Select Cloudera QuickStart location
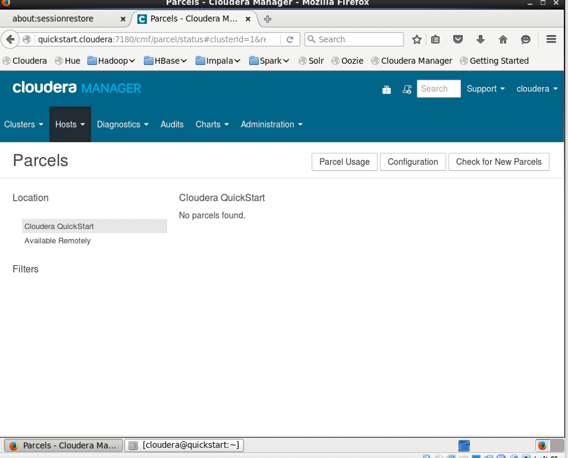The height and width of the screenshot is (458, 568). click(x=94, y=226)
